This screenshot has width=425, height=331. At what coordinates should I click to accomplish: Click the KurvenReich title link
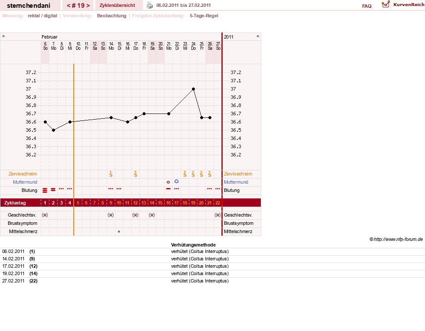[409, 5]
